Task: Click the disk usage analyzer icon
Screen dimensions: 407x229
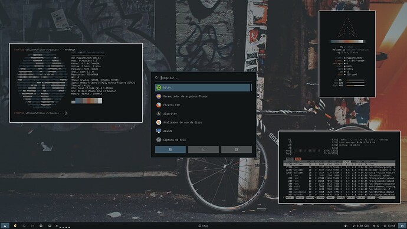Action: click(x=159, y=122)
